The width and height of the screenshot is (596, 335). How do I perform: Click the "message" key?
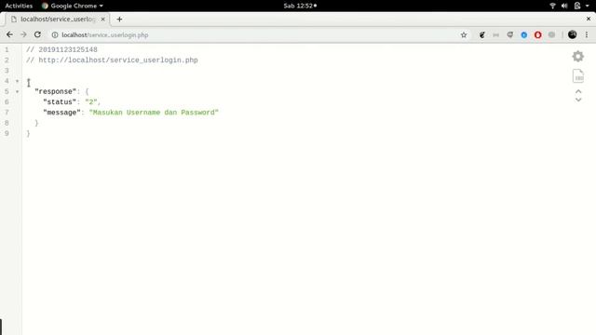61,113
